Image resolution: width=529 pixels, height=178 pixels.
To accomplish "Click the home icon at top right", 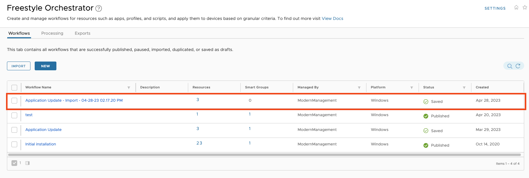I will 516,8.
